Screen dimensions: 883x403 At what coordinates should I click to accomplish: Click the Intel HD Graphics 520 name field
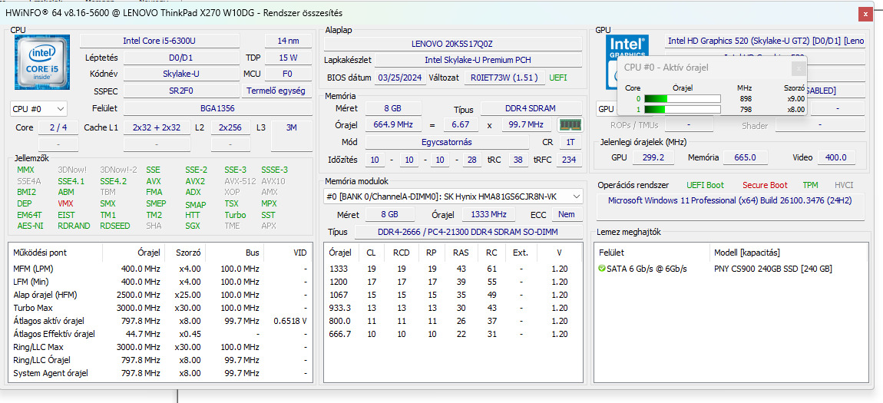[x=764, y=41]
